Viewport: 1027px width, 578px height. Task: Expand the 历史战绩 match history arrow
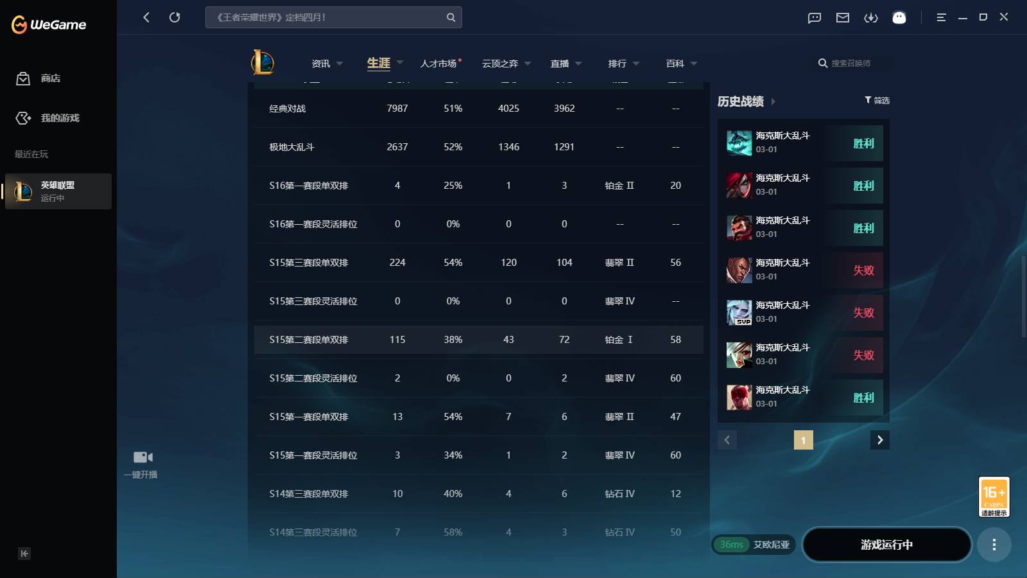tap(773, 101)
